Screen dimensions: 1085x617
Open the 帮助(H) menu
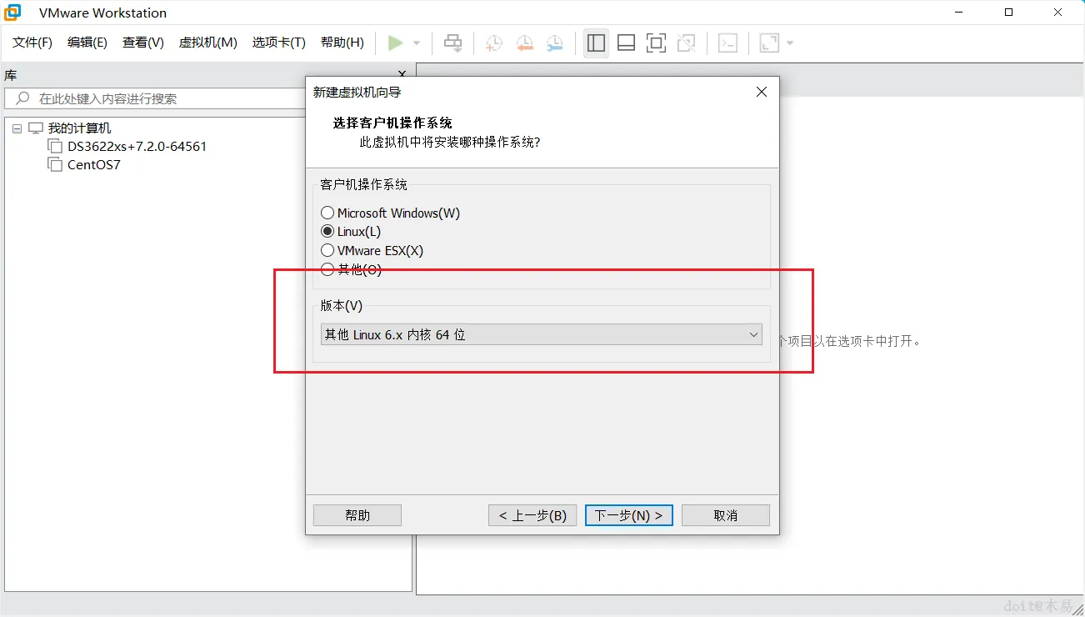[x=342, y=43]
